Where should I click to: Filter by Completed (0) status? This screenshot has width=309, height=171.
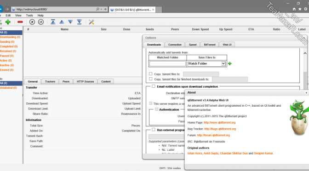tap(9, 46)
